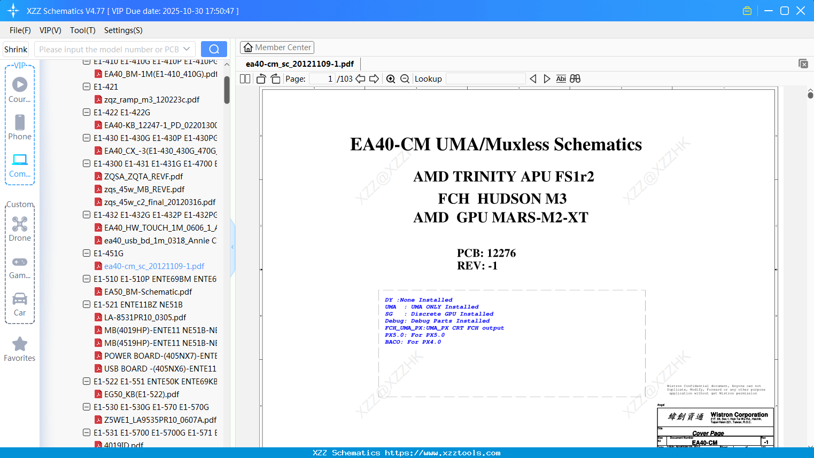Select the Computer category in the sidebar

[20, 165]
